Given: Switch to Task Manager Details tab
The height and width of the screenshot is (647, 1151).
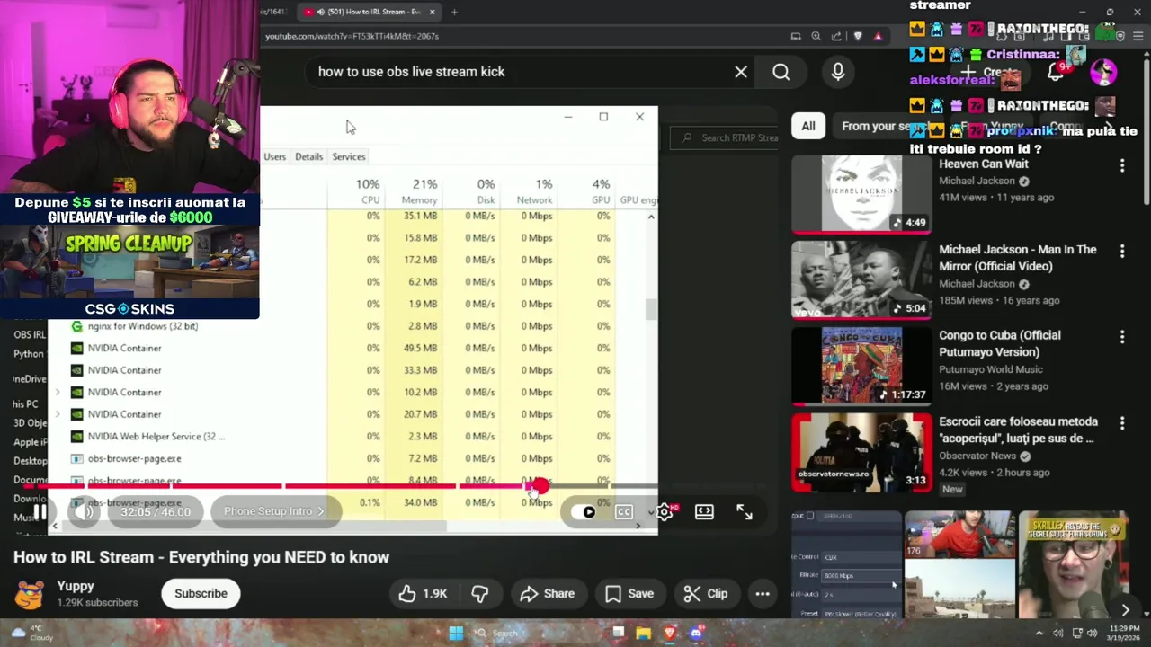Looking at the screenshot, I should [308, 156].
